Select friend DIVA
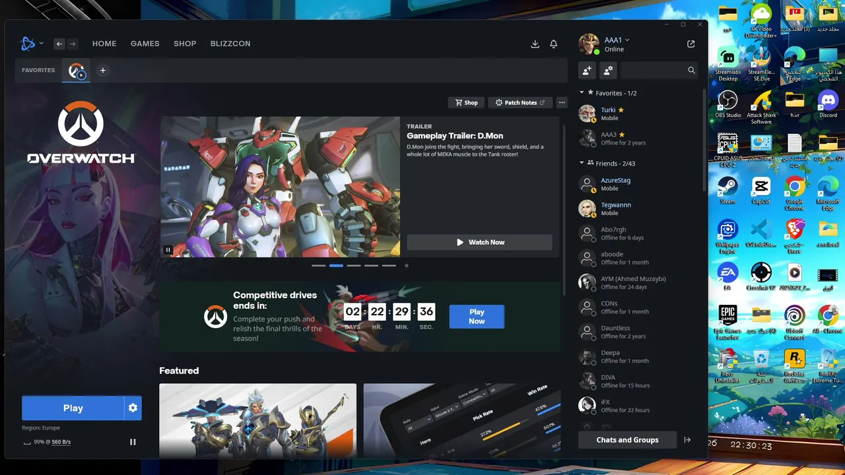 638,381
